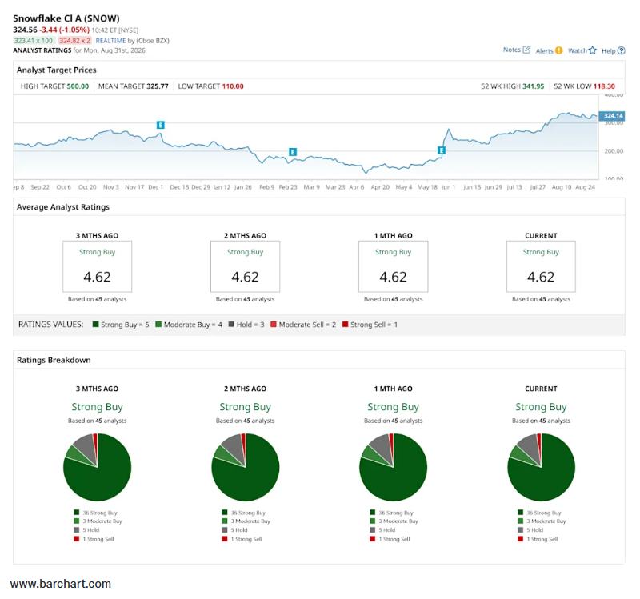Screen dimensions: 640x599
Task: Click the www.barchart.com text
Action: [61, 584]
